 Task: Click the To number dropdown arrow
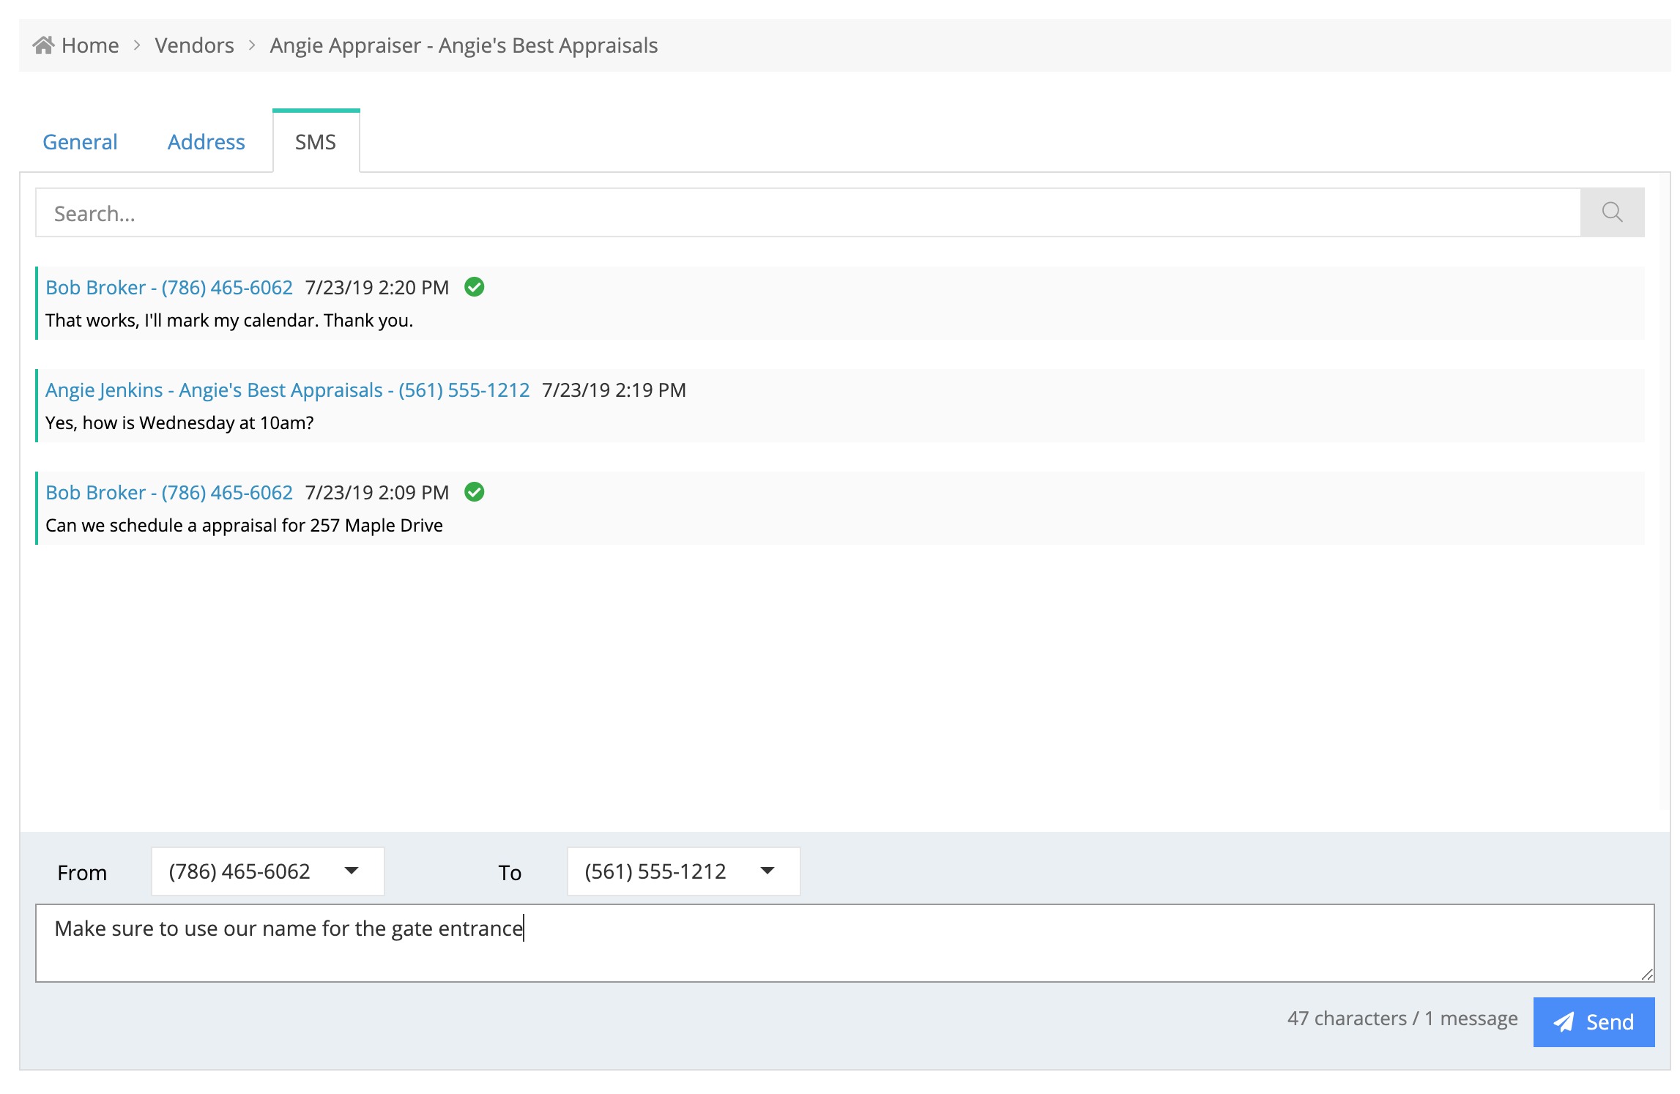[767, 871]
